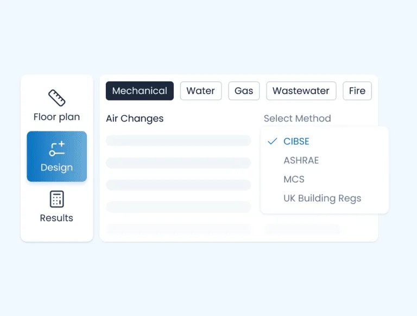Select the Gas tab
The height and width of the screenshot is (316, 417).
coord(244,91)
